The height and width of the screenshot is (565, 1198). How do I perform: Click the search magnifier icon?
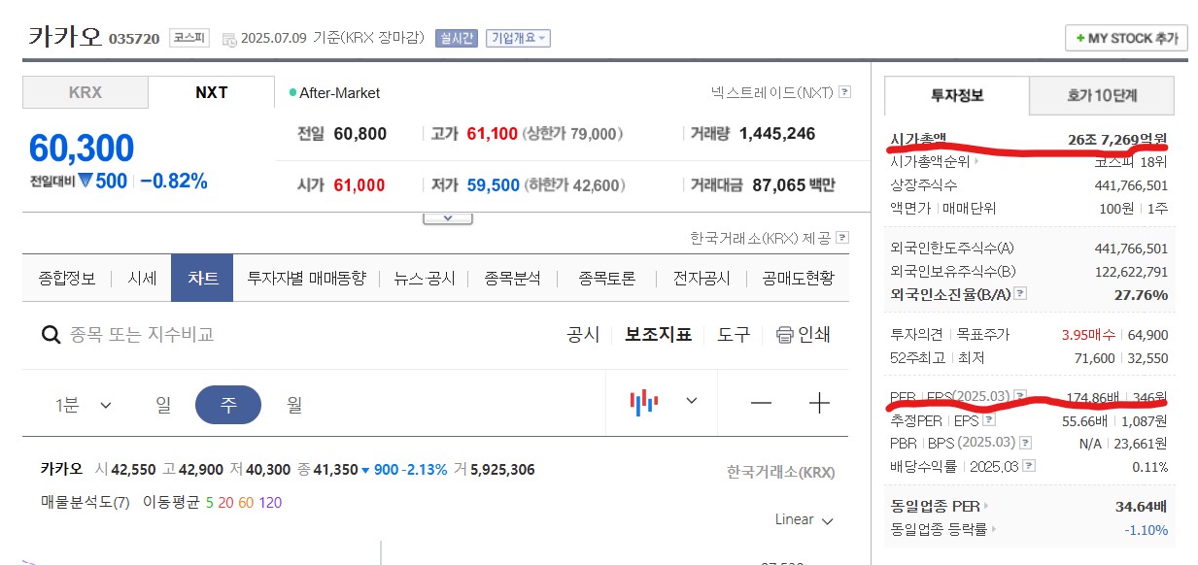click(x=51, y=335)
